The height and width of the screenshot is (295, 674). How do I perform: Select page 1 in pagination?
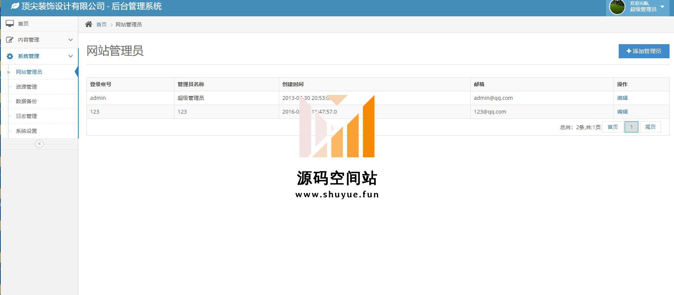[x=631, y=127]
